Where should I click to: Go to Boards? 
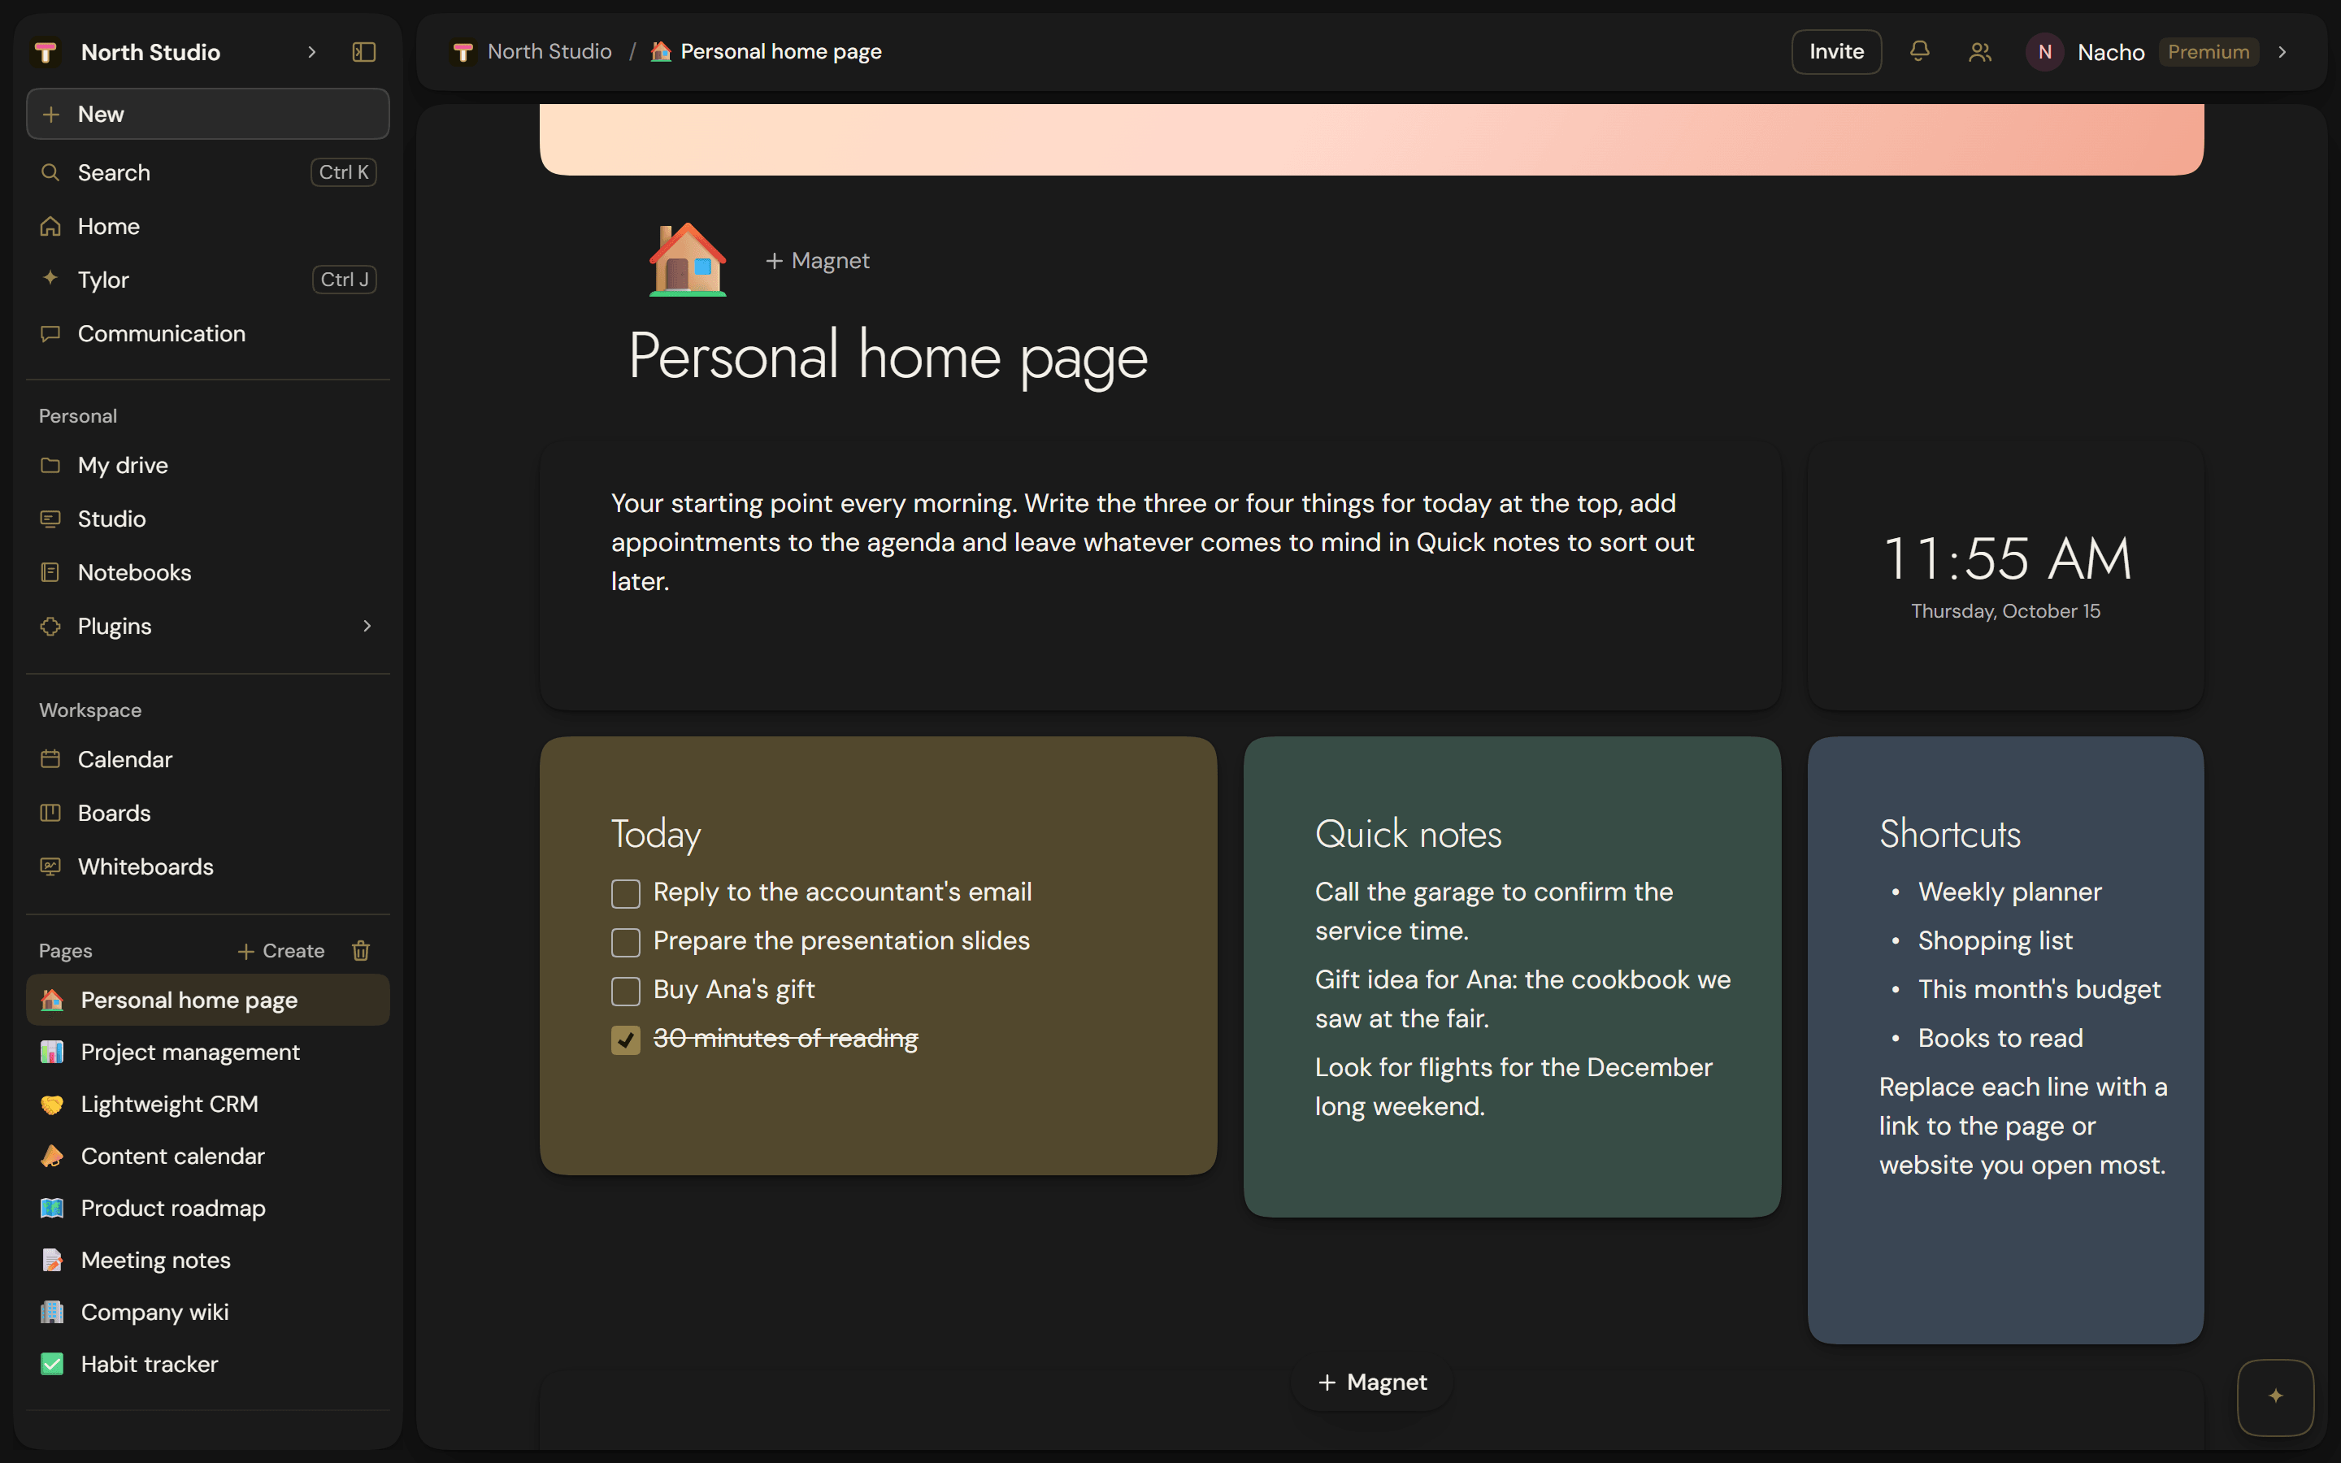point(208,813)
